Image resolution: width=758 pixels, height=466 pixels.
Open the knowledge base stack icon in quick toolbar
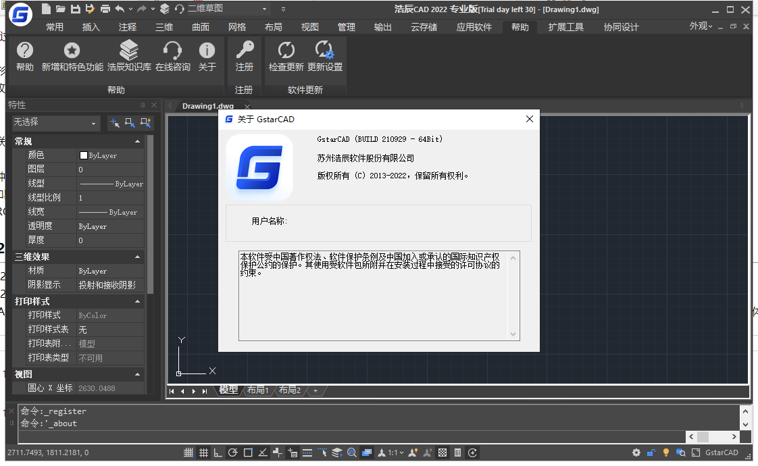[x=165, y=9]
